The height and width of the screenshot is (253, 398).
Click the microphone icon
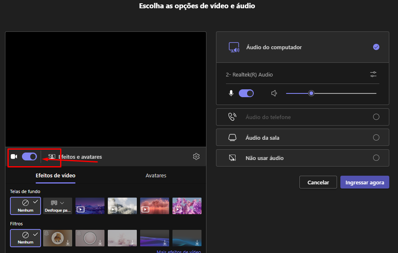click(x=231, y=93)
